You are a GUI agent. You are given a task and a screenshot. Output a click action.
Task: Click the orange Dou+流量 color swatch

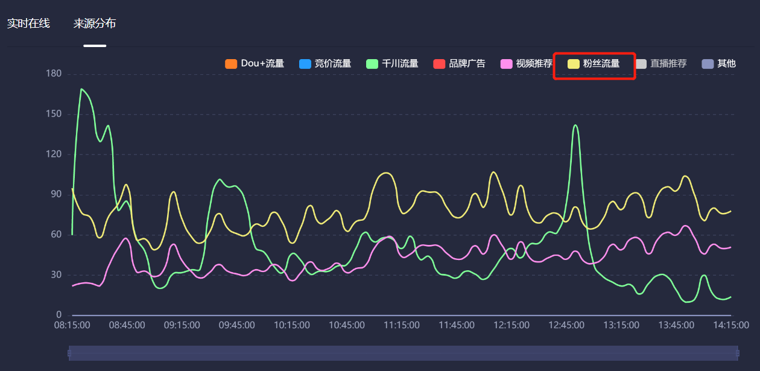231,63
